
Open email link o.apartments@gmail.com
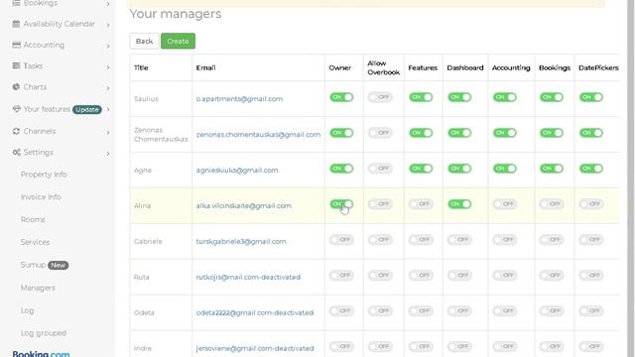[239, 99]
